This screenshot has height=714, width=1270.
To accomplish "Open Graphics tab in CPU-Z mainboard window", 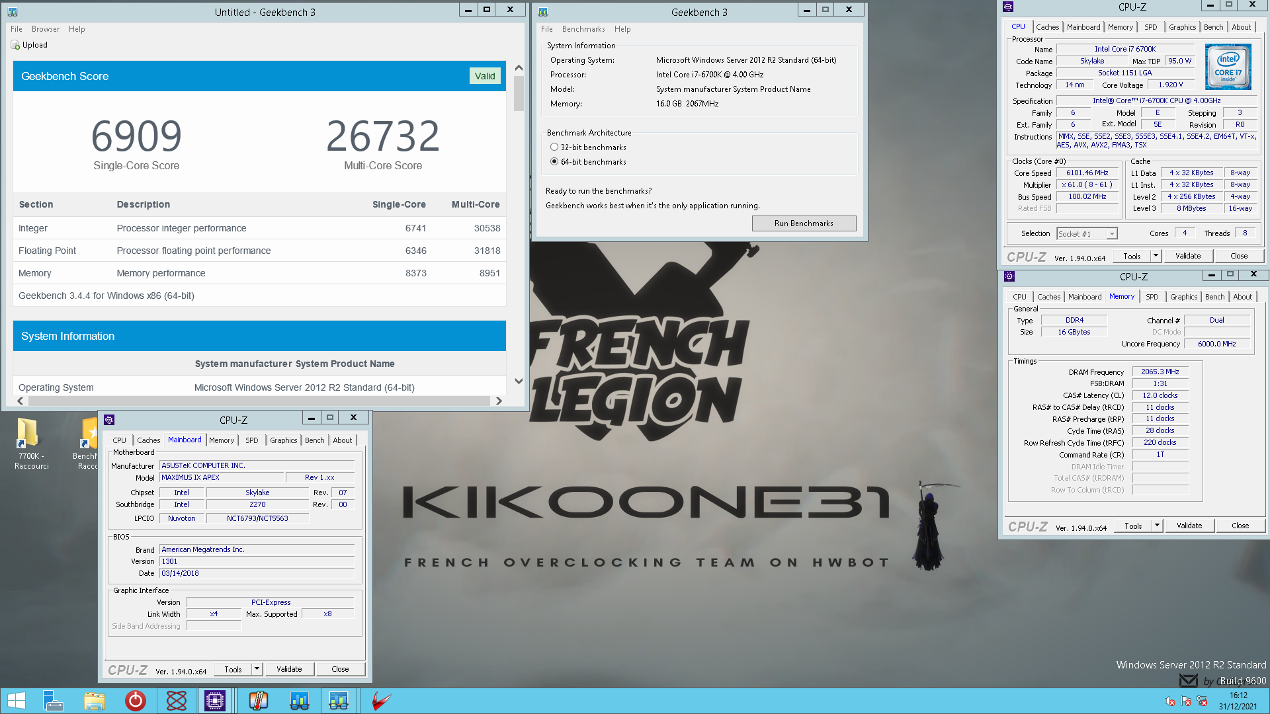I will pyautogui.click(x=284, y=440).
